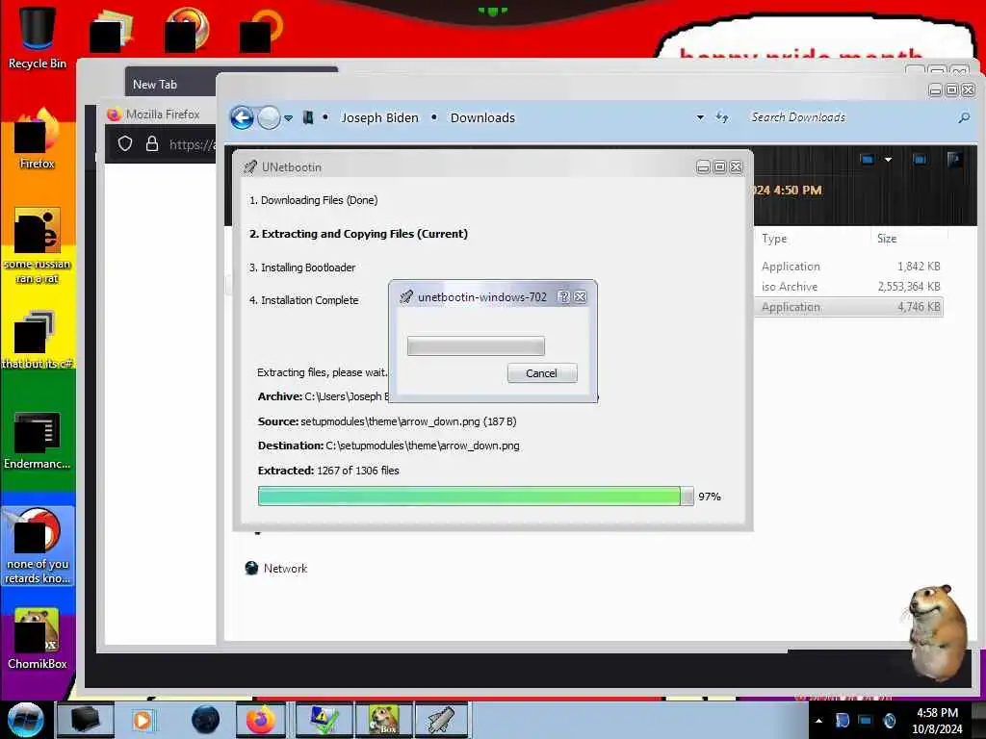Screen dimensions: 986x739
Task: Click the help icon in Explorer toolbar
Action: point(954,160)
